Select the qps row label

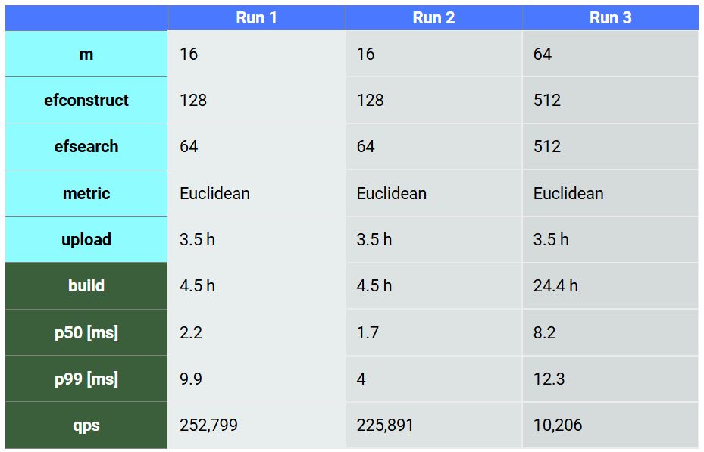click(x=86, y=426)
